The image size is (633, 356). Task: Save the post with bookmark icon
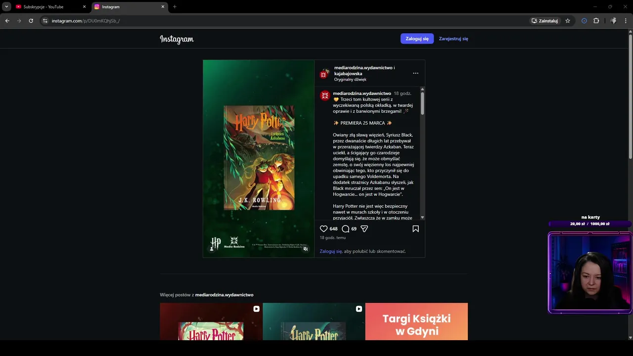click(x=415, y=229)
